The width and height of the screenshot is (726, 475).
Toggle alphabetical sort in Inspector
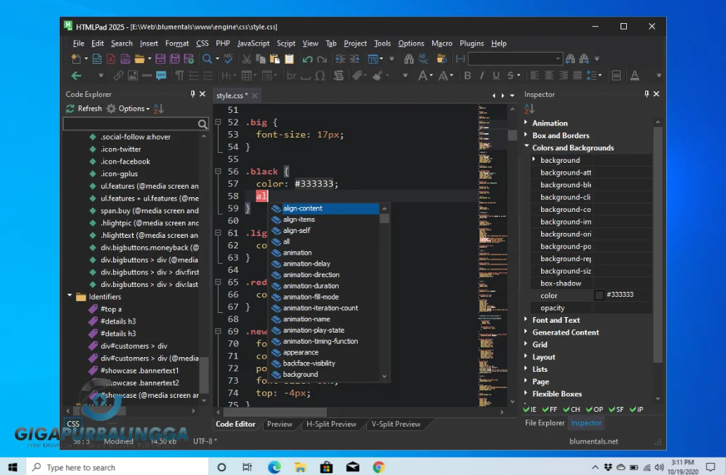(x=529, y=109)
